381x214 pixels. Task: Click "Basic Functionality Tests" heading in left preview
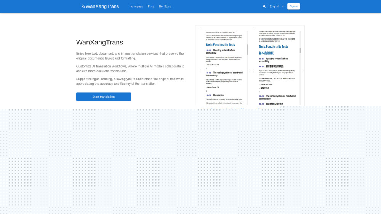(x=220, y=45)
